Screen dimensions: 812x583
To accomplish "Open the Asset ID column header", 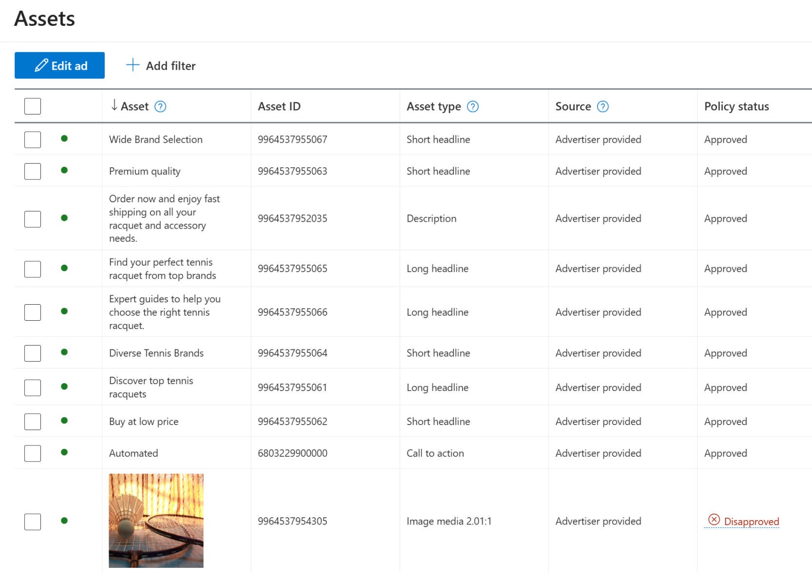I will [279, 106].
